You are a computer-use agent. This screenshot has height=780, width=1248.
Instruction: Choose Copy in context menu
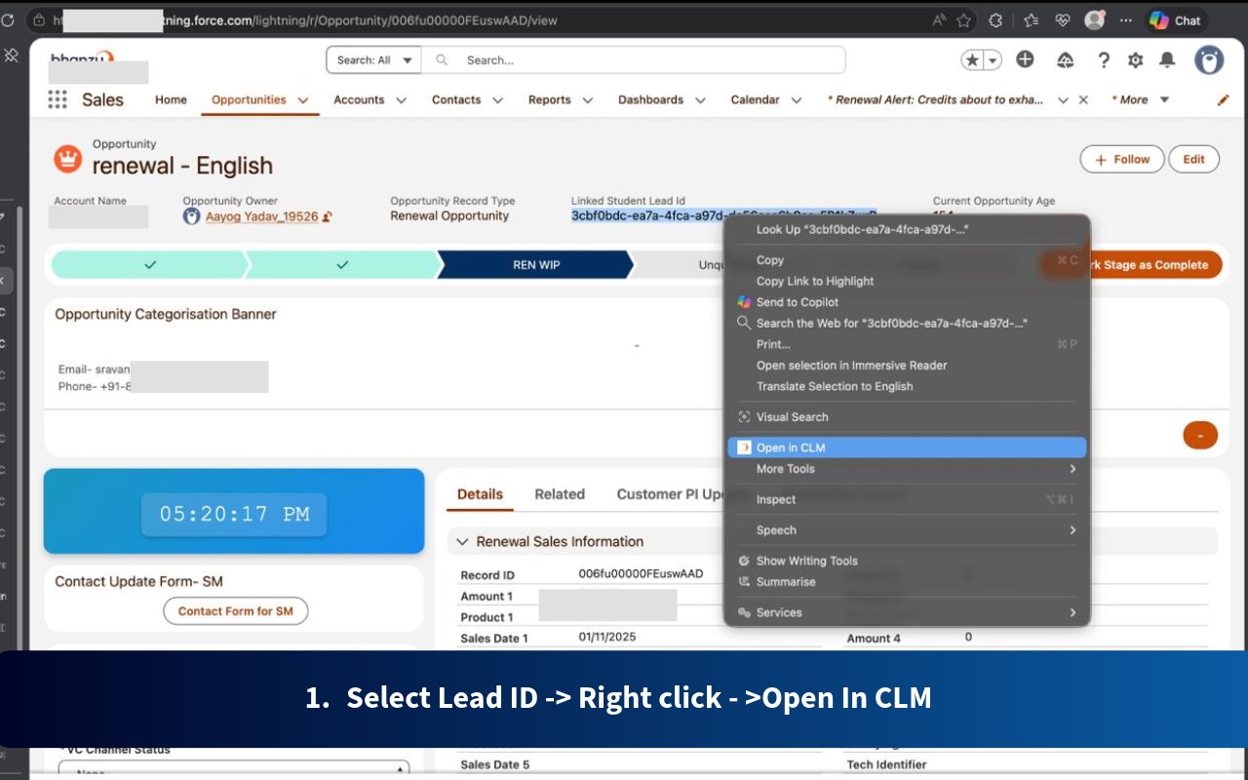pos(907,260)
